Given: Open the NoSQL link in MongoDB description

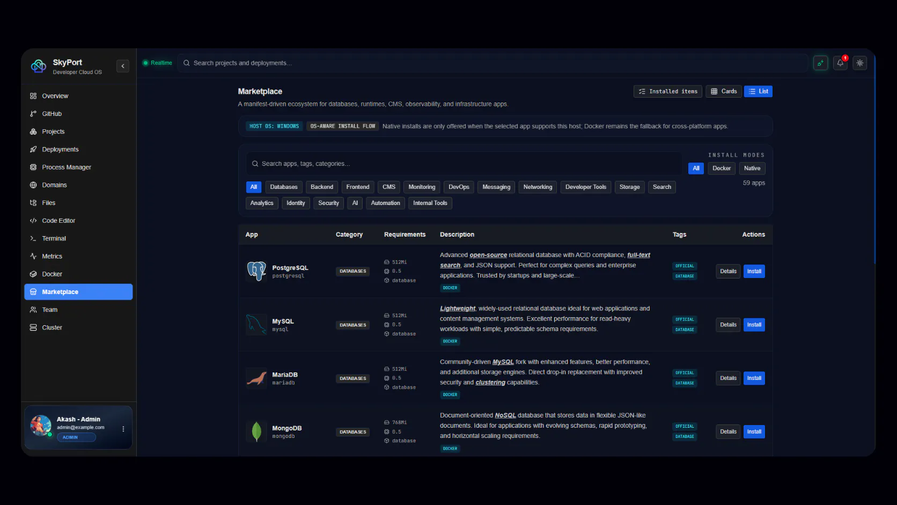Looking at the screenshot, I should pyautogui.click(x=505, y=415).
